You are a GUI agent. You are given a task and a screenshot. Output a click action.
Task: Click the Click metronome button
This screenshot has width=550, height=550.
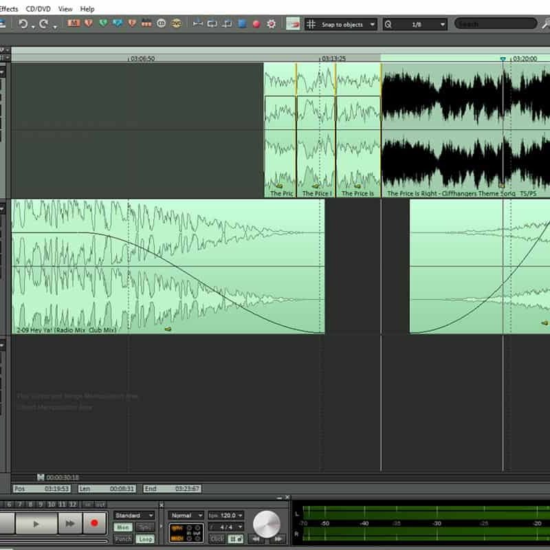(216, 538)
